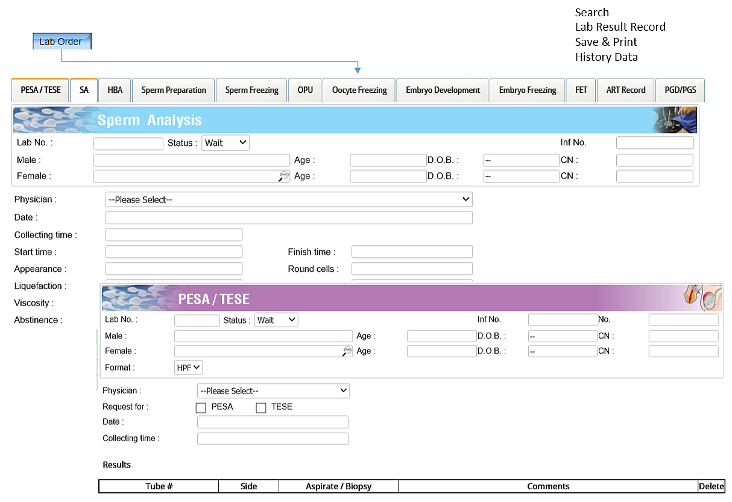732x502 pixels.
Task: Open the Embryo Development tab
Action: pyautogui.click(x=443, y=90)
